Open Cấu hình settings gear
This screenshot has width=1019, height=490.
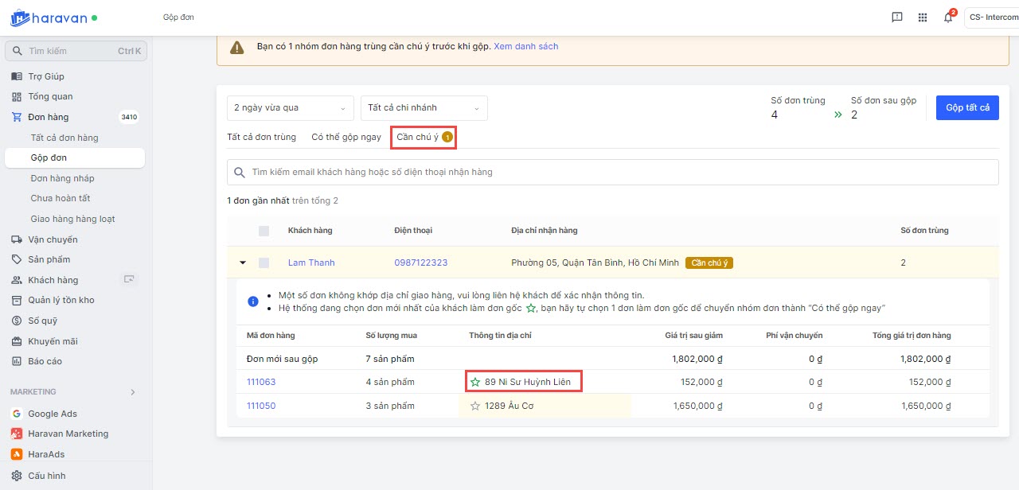tap(18, 476)
